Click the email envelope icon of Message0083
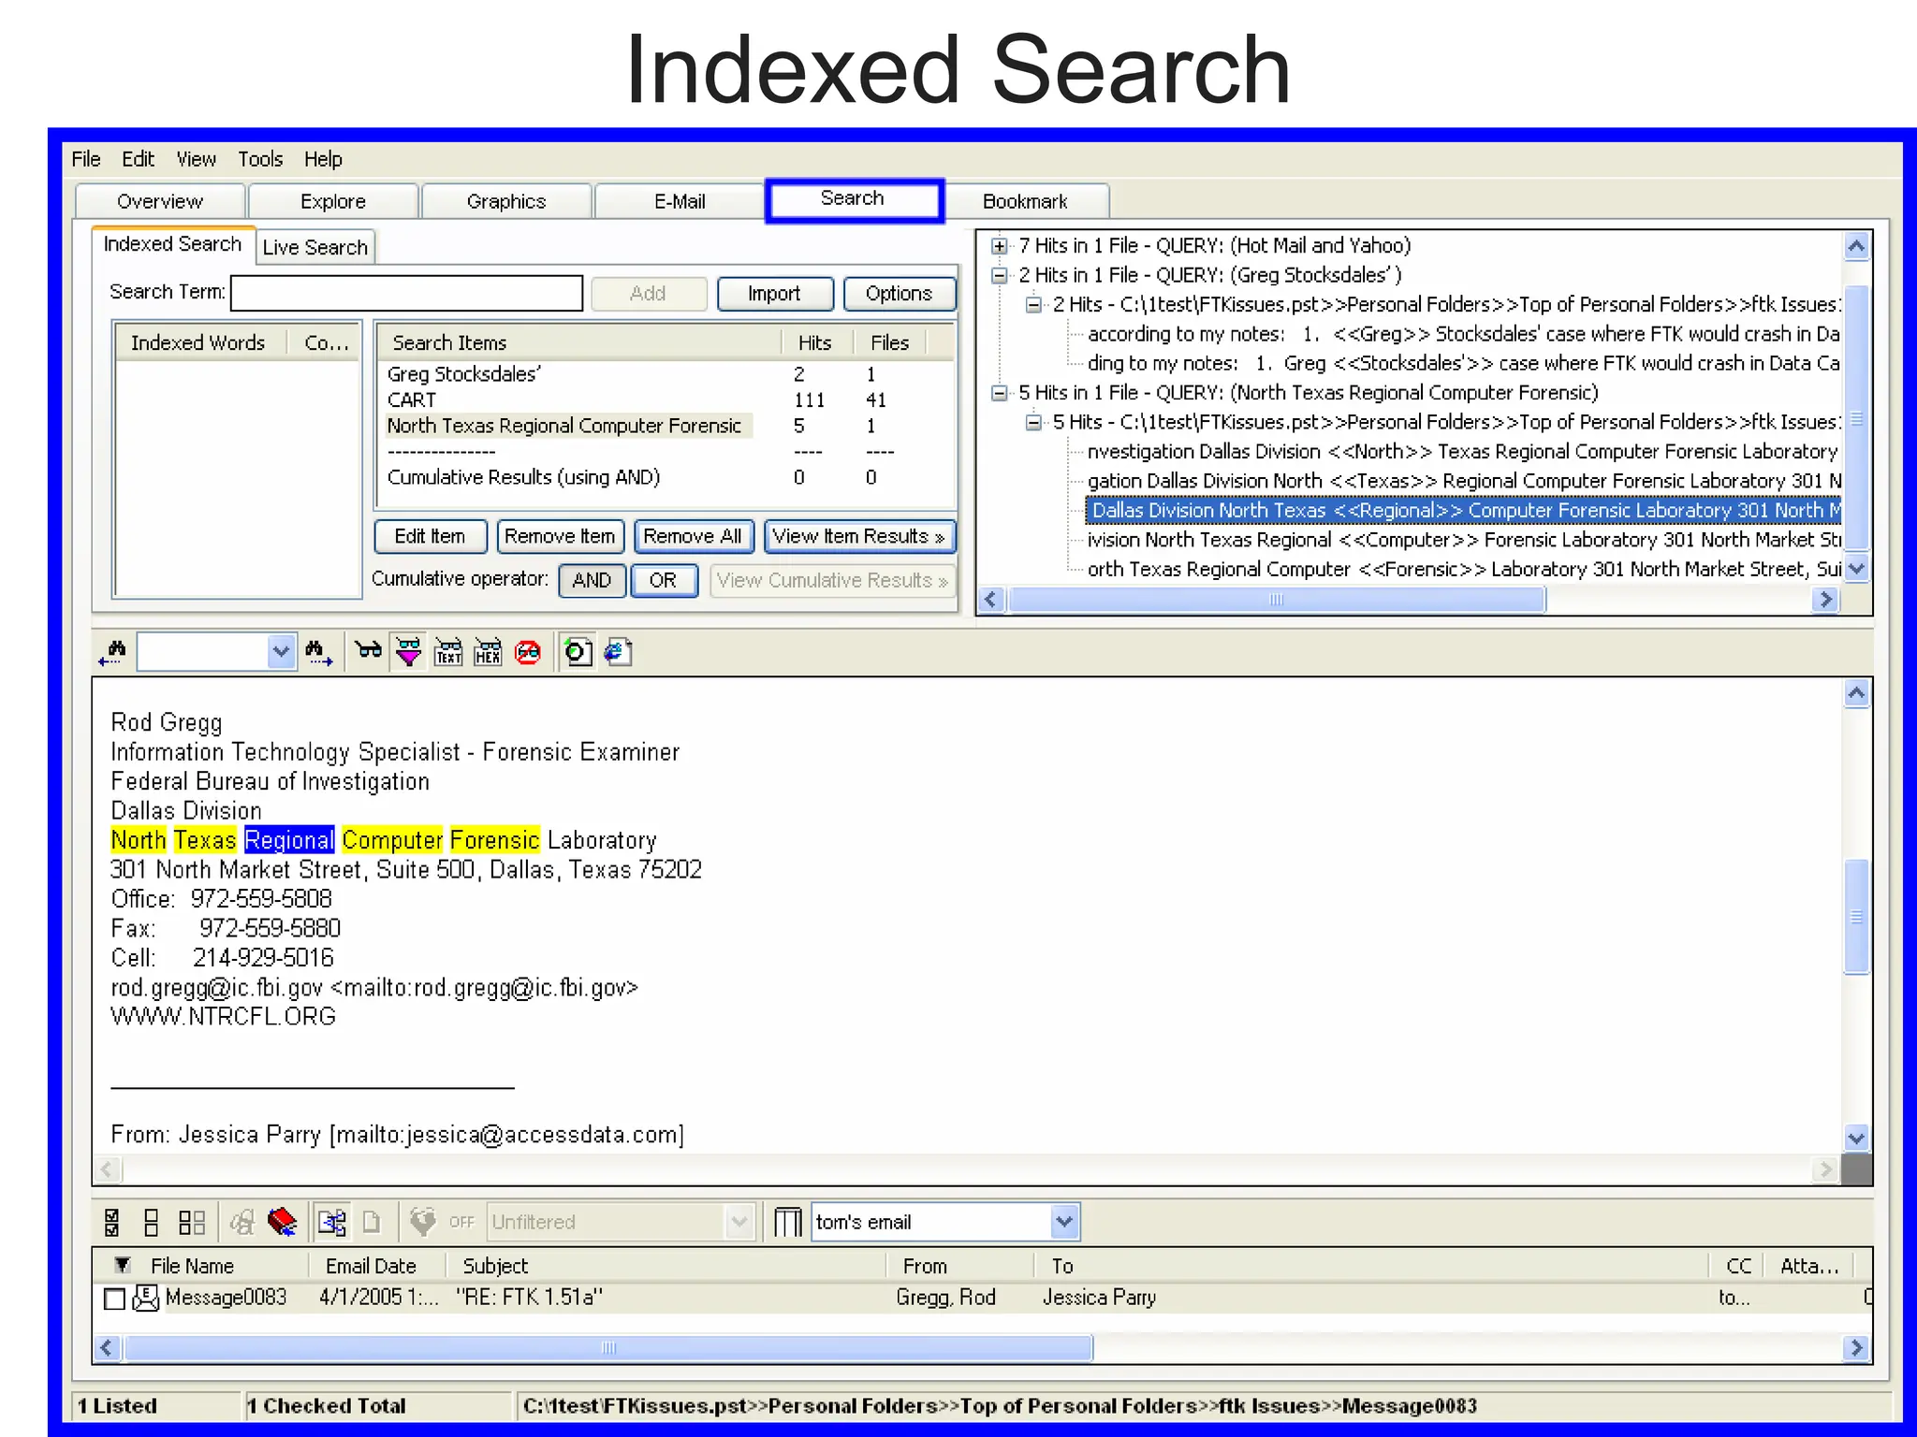 click(x=145, y=1298)
